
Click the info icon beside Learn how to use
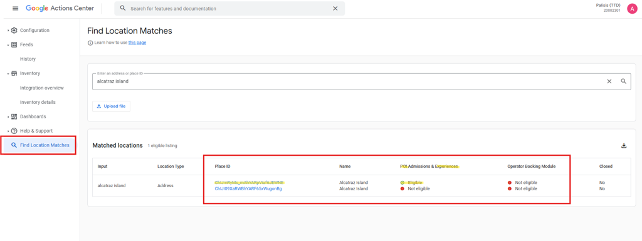(x=90, y=43)
